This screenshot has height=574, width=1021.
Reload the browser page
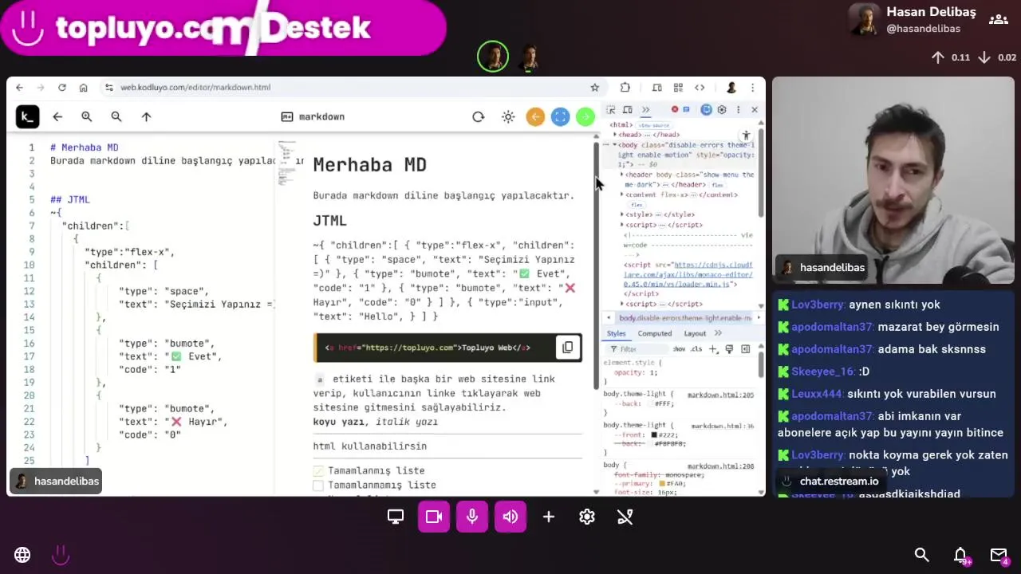[61, 88]
